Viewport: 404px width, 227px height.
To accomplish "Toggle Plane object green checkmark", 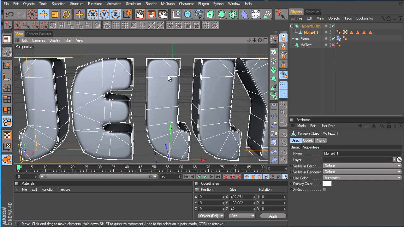I will click(x=333, y=38).
